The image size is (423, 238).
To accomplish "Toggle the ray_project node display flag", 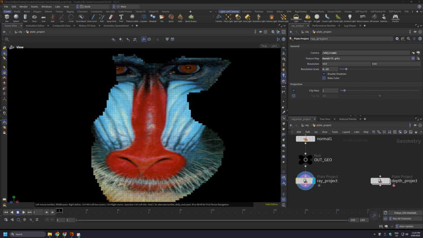I will pyautogui.click(x=314, y=181).
